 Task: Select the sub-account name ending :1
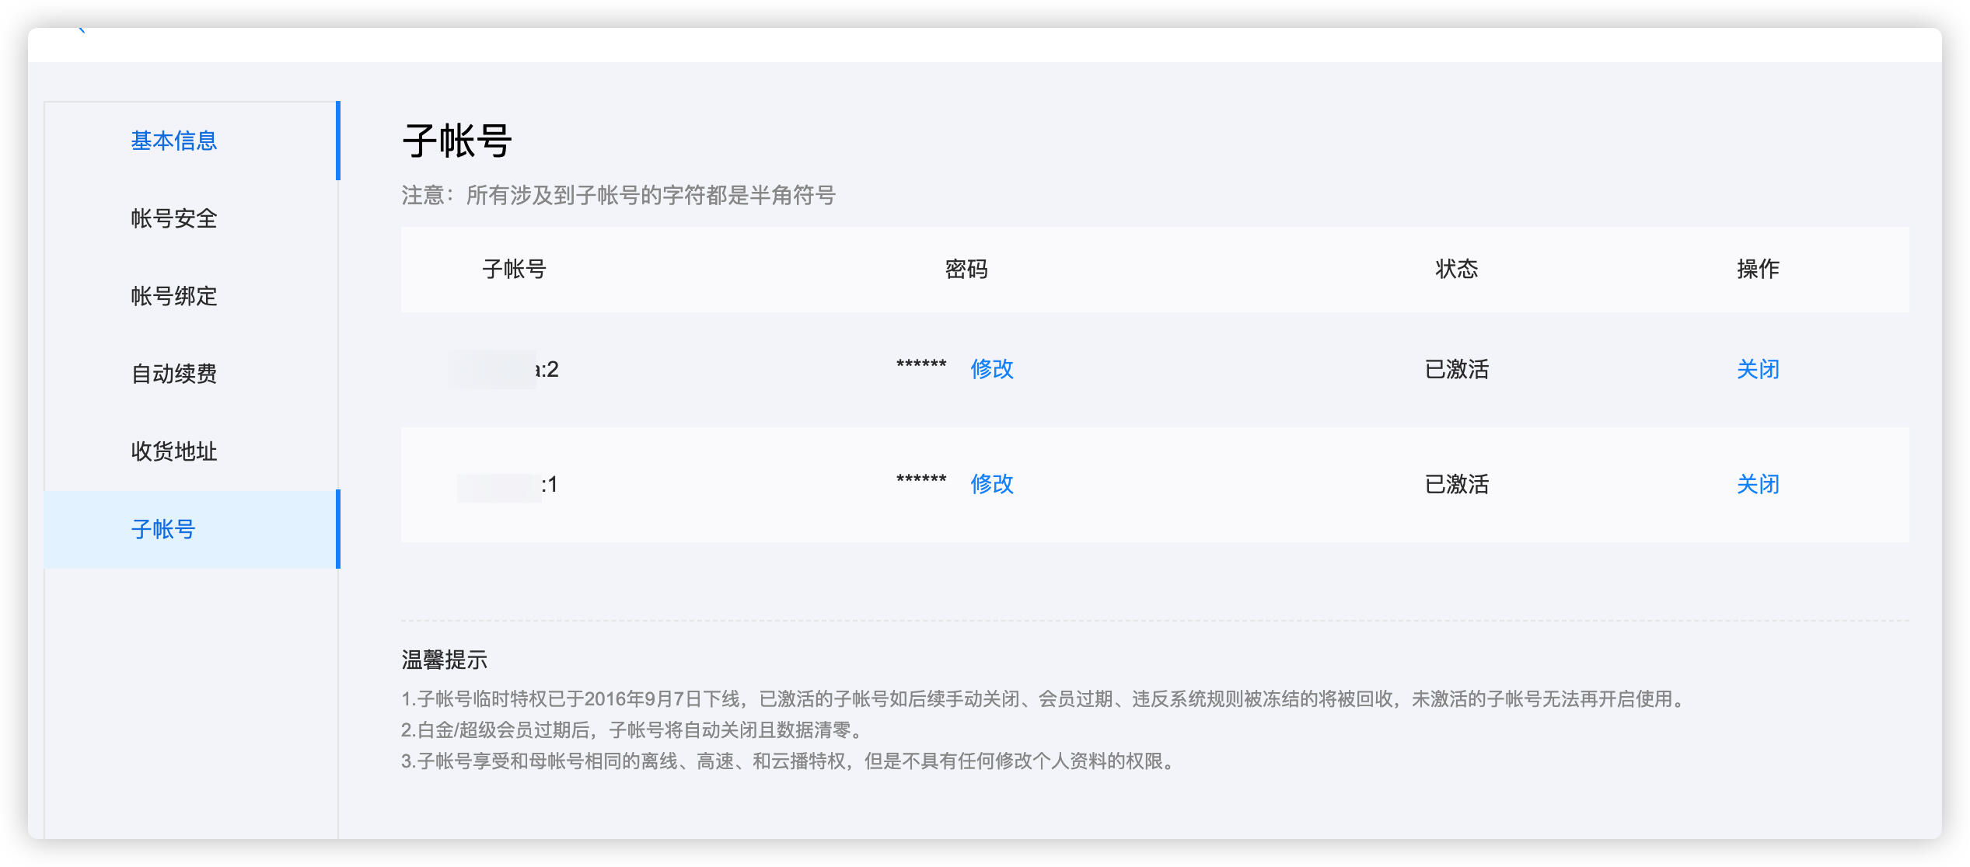coord(509,486)
